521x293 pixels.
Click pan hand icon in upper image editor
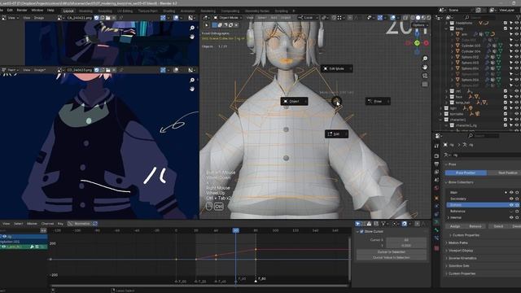[192, 37]
